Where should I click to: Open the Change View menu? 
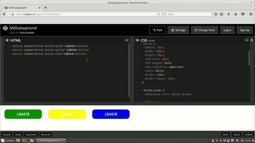point(204,30)
